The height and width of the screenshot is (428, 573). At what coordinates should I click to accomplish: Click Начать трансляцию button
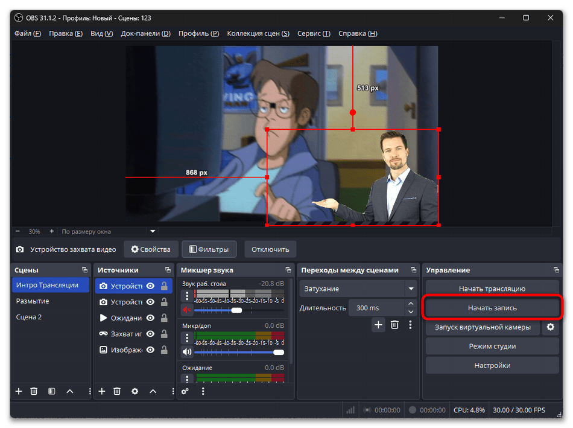(492, 289)
